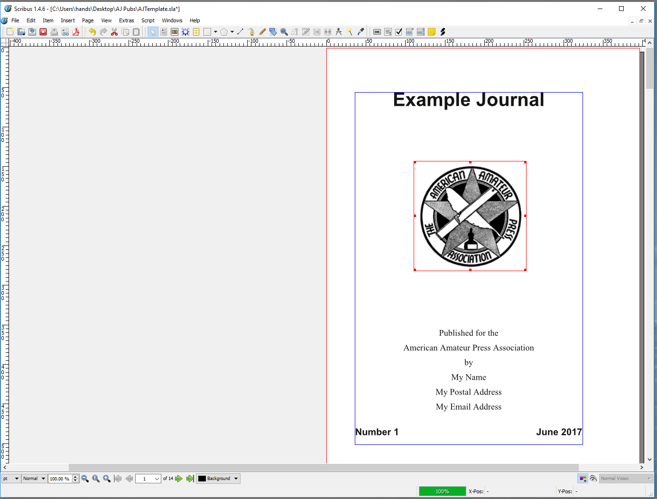Select the Insert Image Frame tool

[175, 32]
